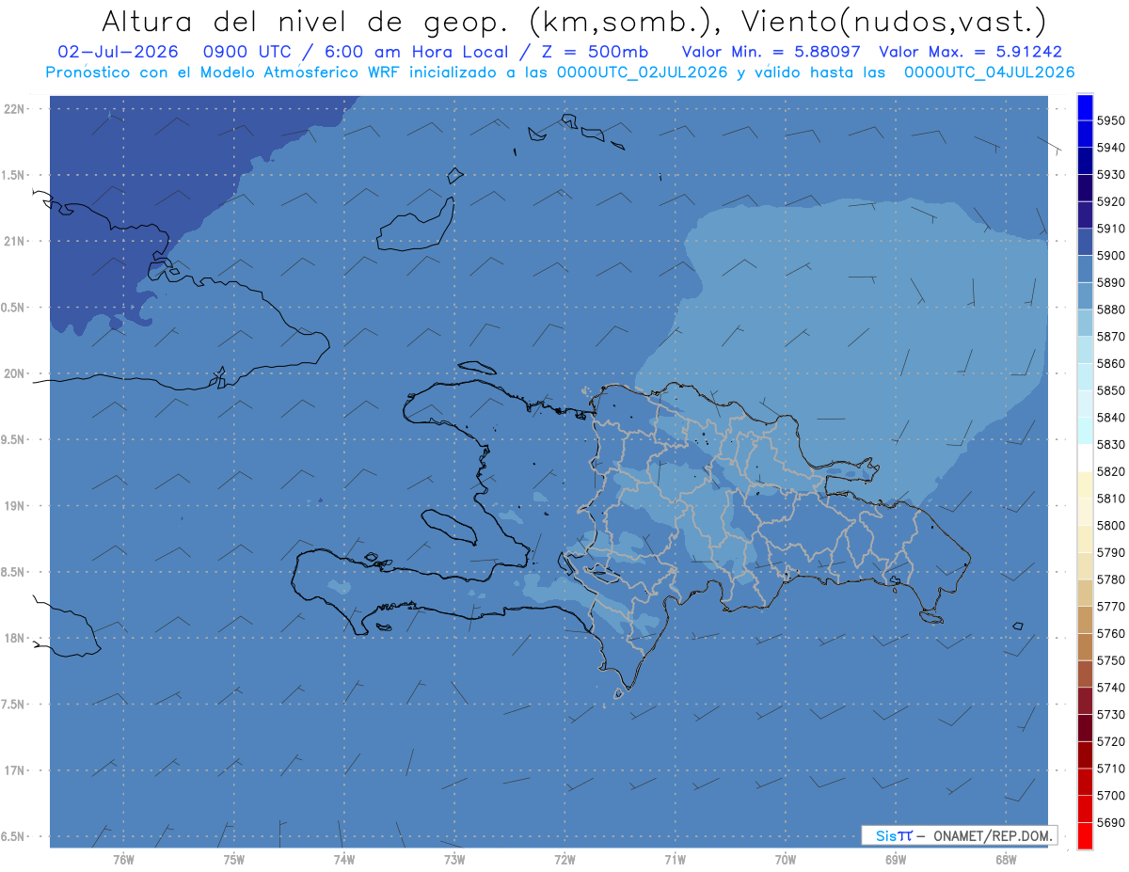1129x872 pixels.
Task: Click the '5690' color scale value
Action: pyautogui.click(x=1110, y=822)
